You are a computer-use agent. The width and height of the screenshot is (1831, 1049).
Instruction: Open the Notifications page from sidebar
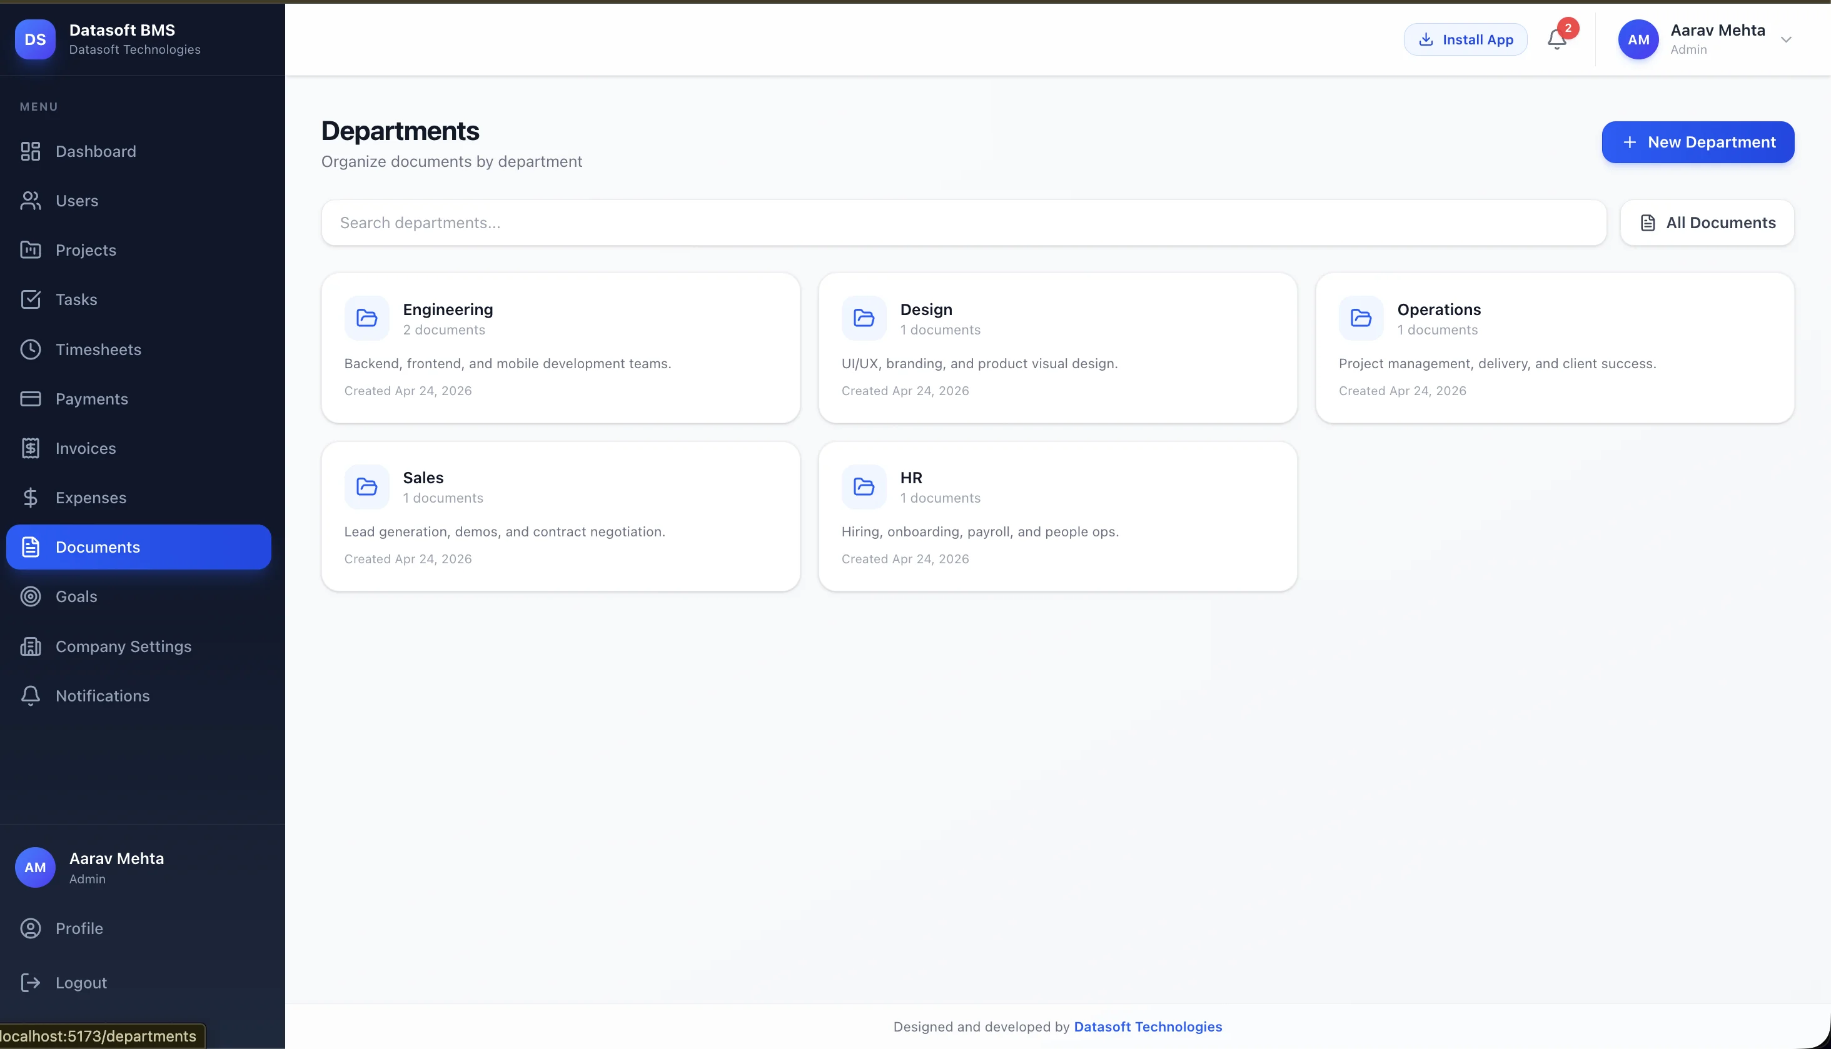pyautogui.click(x=101, y=695)
